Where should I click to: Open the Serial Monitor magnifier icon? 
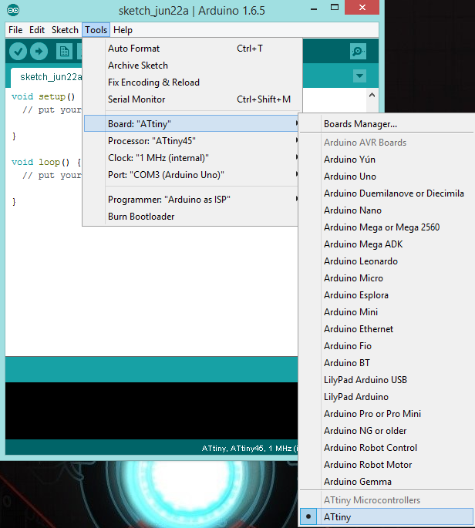(358, 51)
